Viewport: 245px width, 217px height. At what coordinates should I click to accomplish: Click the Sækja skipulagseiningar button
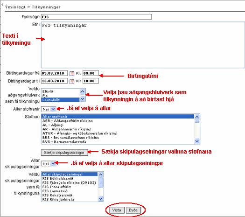tap(64, 153)
